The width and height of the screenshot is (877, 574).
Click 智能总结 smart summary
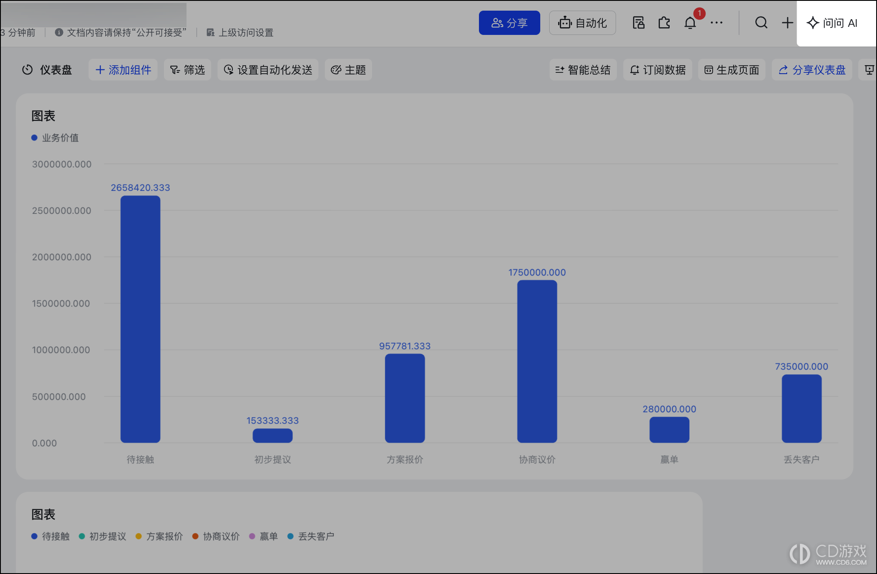(583, 70)
